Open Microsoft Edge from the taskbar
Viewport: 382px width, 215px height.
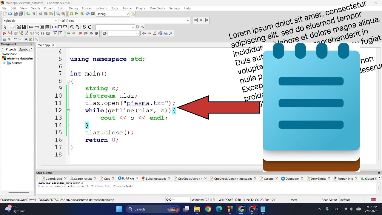tap(219, 209)
